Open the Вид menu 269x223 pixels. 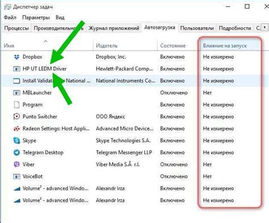60,18
